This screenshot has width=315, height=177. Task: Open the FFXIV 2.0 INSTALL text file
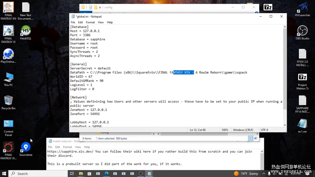pyautogui.click(x=302, y=57)
